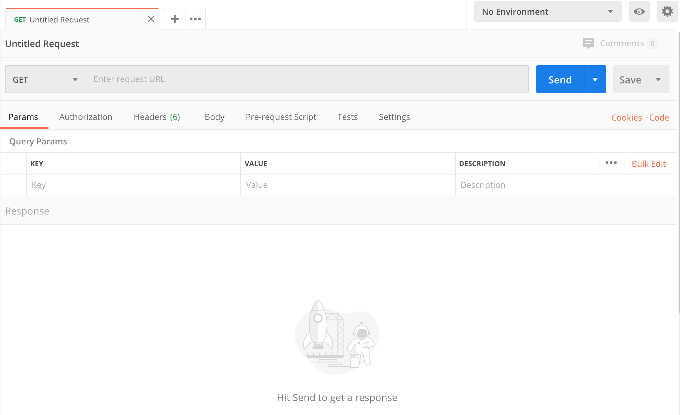Viewport: 680px width, 415px height.
Task: Click the comments count badge 0
Action: tap(653, 44)
